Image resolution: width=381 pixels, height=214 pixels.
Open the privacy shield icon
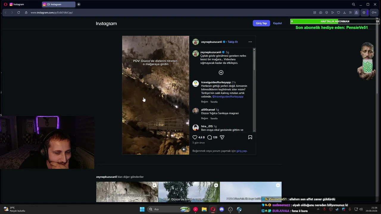pos(327,12)
